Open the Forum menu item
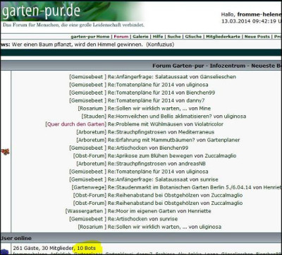282x255 pixels. [x=121, y=37]
